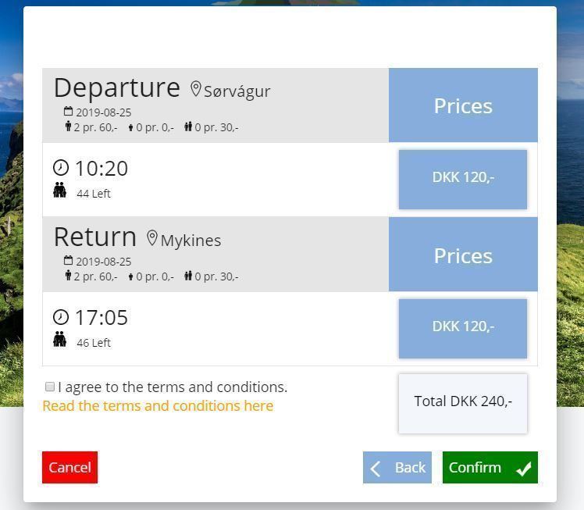Screen dimensions: 584x510
Task: Click the return date calendar icon
Action: coord(68,260)
